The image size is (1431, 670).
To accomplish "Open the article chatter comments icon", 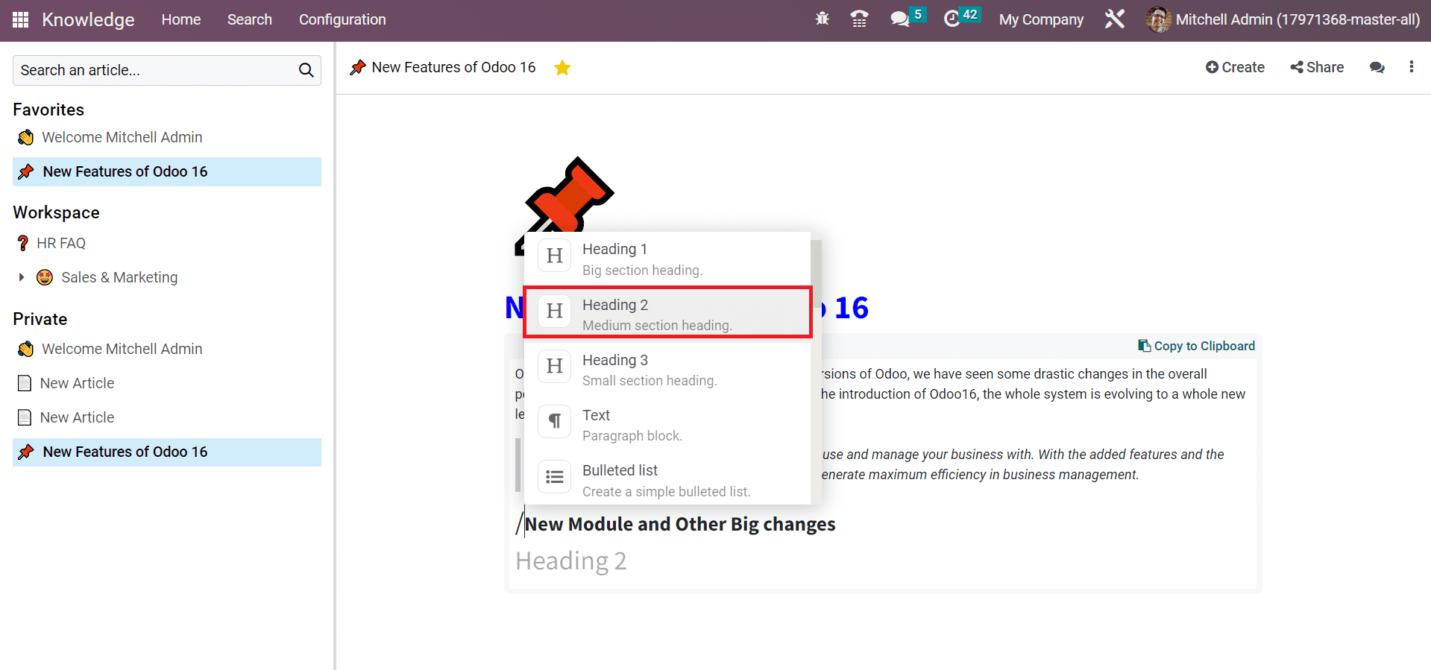I will click(1377, 67).
